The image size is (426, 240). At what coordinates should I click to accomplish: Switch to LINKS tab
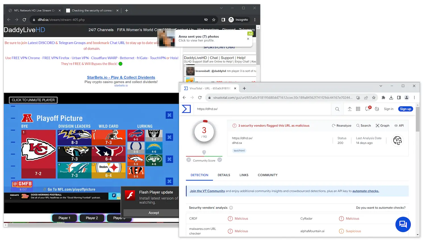coord(244,175)
